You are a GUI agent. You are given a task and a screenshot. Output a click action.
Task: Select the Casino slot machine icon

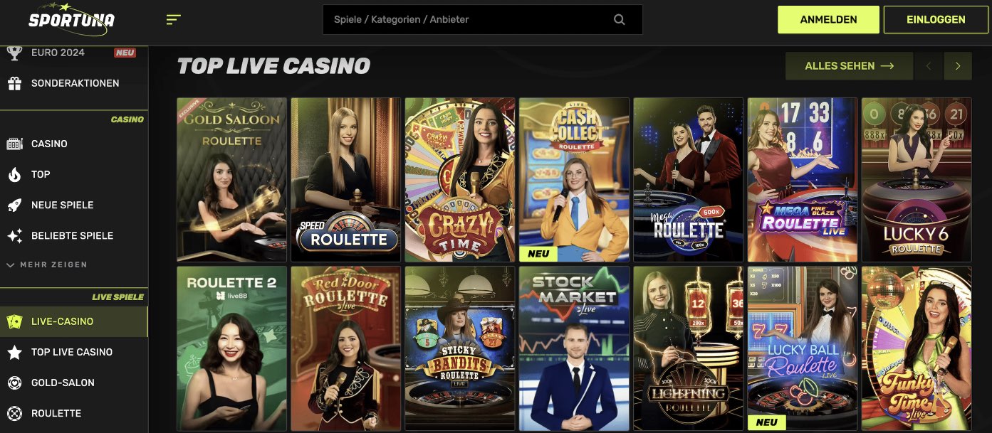[14, 144]
